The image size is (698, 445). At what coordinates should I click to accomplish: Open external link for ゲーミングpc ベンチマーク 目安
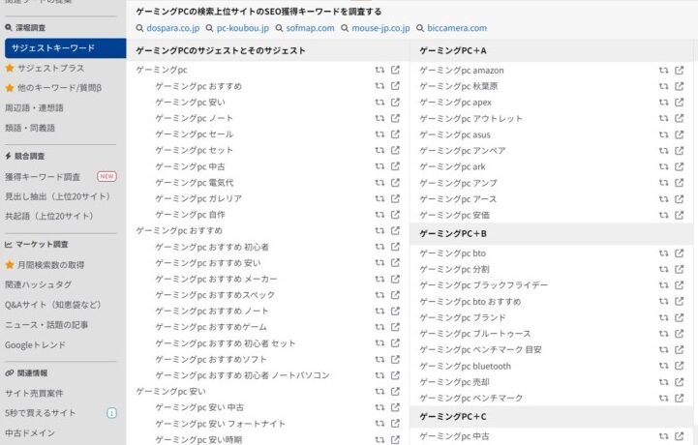click(x=680, y=350)
